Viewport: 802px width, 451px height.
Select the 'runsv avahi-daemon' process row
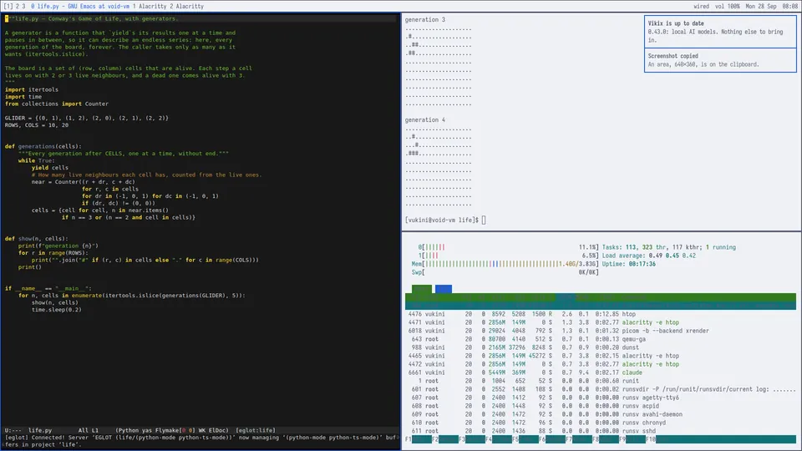[x=601, y=414]
